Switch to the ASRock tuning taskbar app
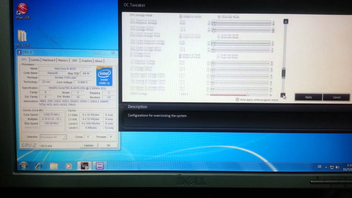This screenshot has width=352, height=198. (x=84, y=166)
